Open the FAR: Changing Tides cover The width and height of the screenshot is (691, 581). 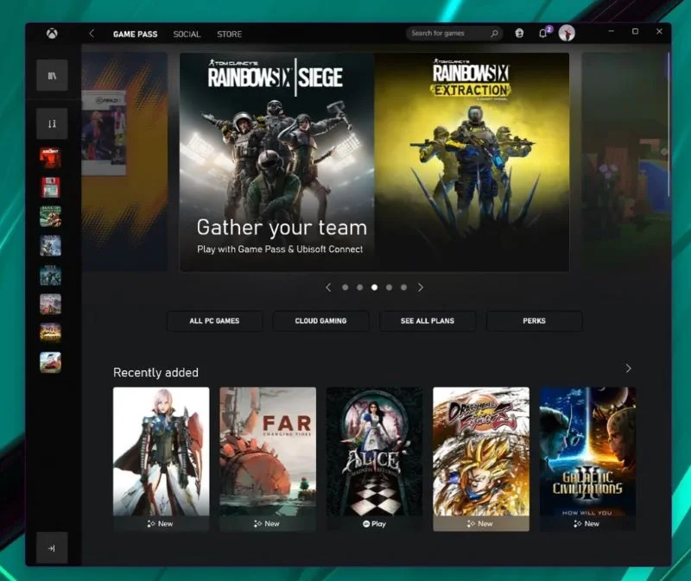coord(268,452)
